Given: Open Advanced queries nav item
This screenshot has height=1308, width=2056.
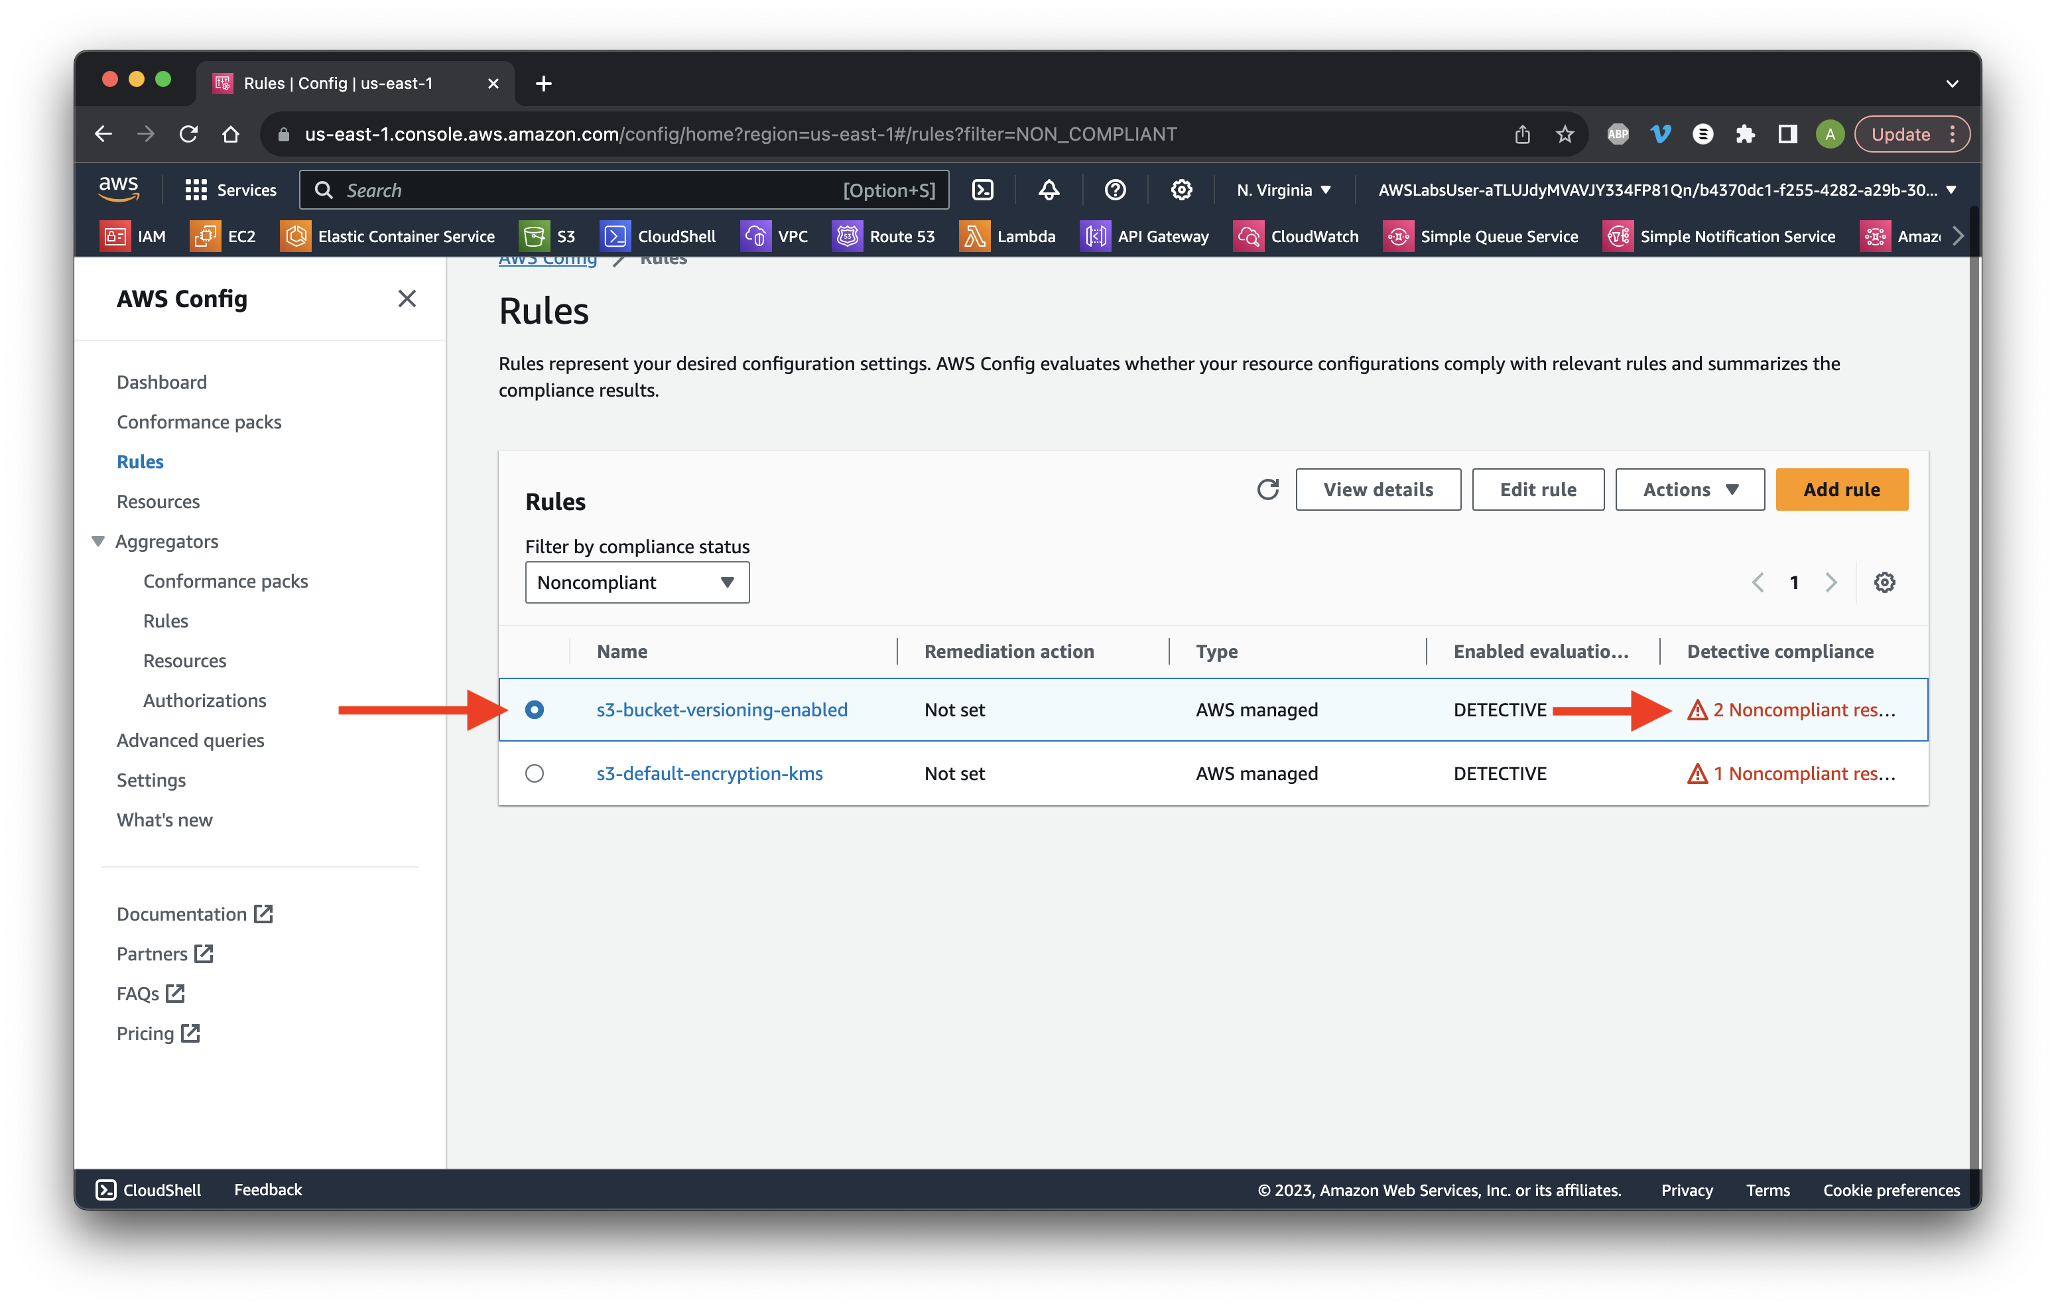Looking at the screenshot, I should [190, 740].
